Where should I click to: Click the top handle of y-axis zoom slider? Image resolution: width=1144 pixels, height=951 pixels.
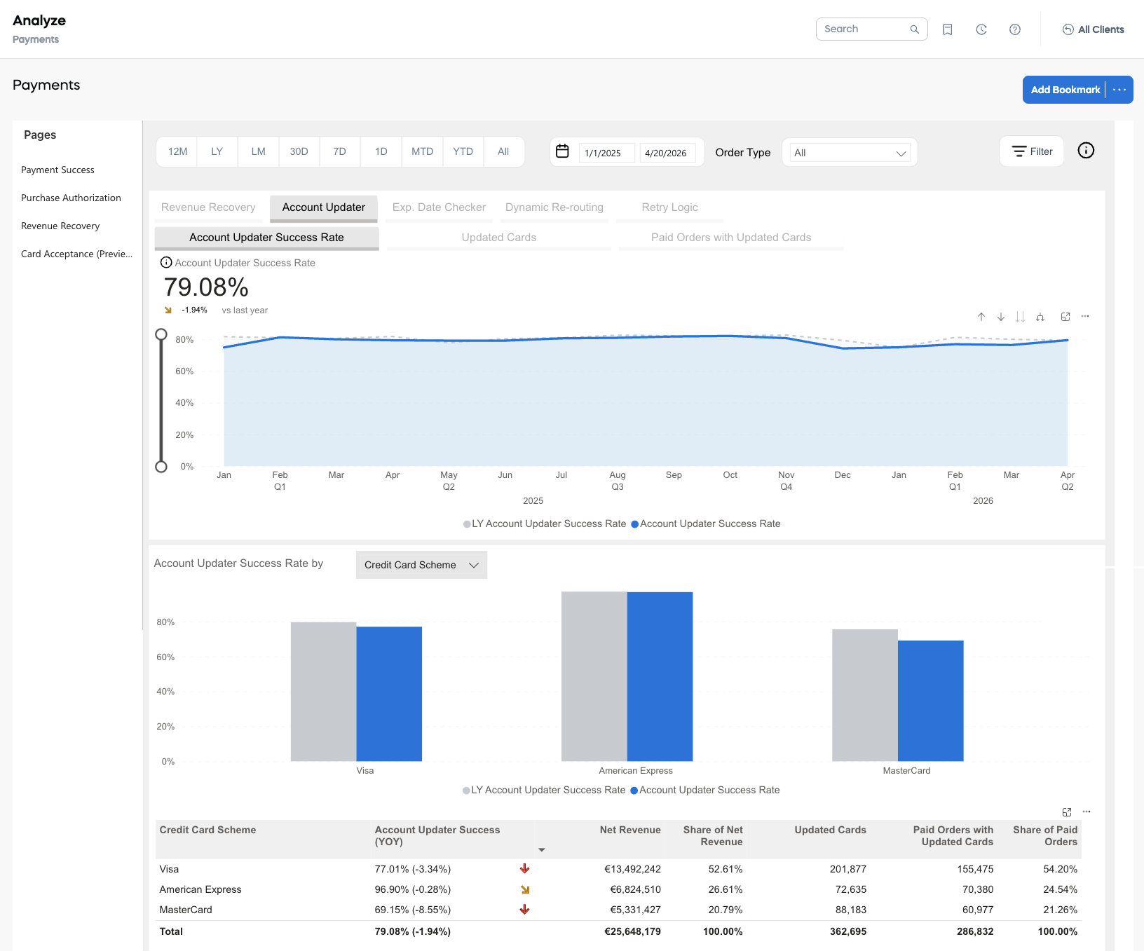coord(161,334)
